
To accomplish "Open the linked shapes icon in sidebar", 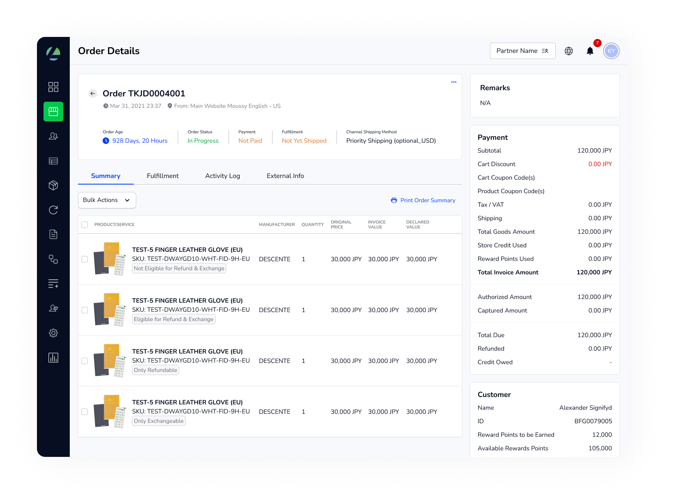I will 53,259.
